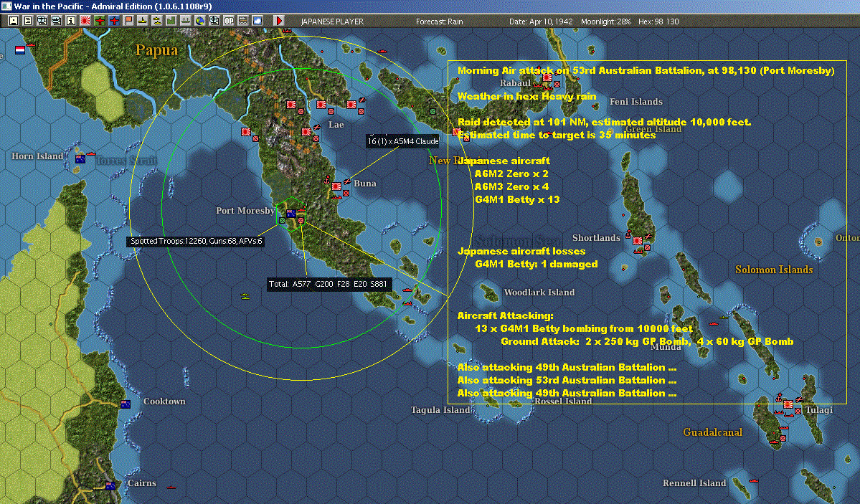Click the 'Moonlight: 28%' status text
Image resolution: width=860 pixels, height=504 pixels.
(605, 22)
